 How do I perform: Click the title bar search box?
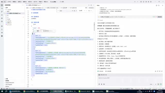(x=62, y=2)
